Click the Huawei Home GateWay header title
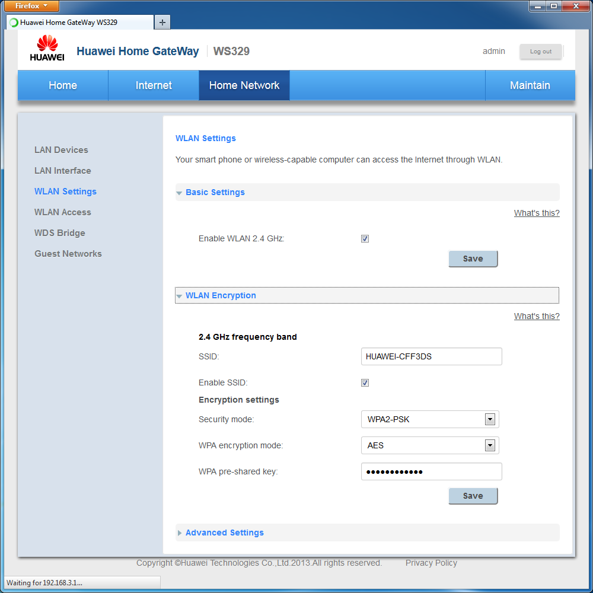 (x=138, y=51)
